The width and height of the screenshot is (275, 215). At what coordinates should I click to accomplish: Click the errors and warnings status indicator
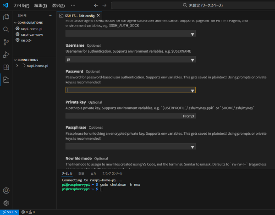(28, 212)
